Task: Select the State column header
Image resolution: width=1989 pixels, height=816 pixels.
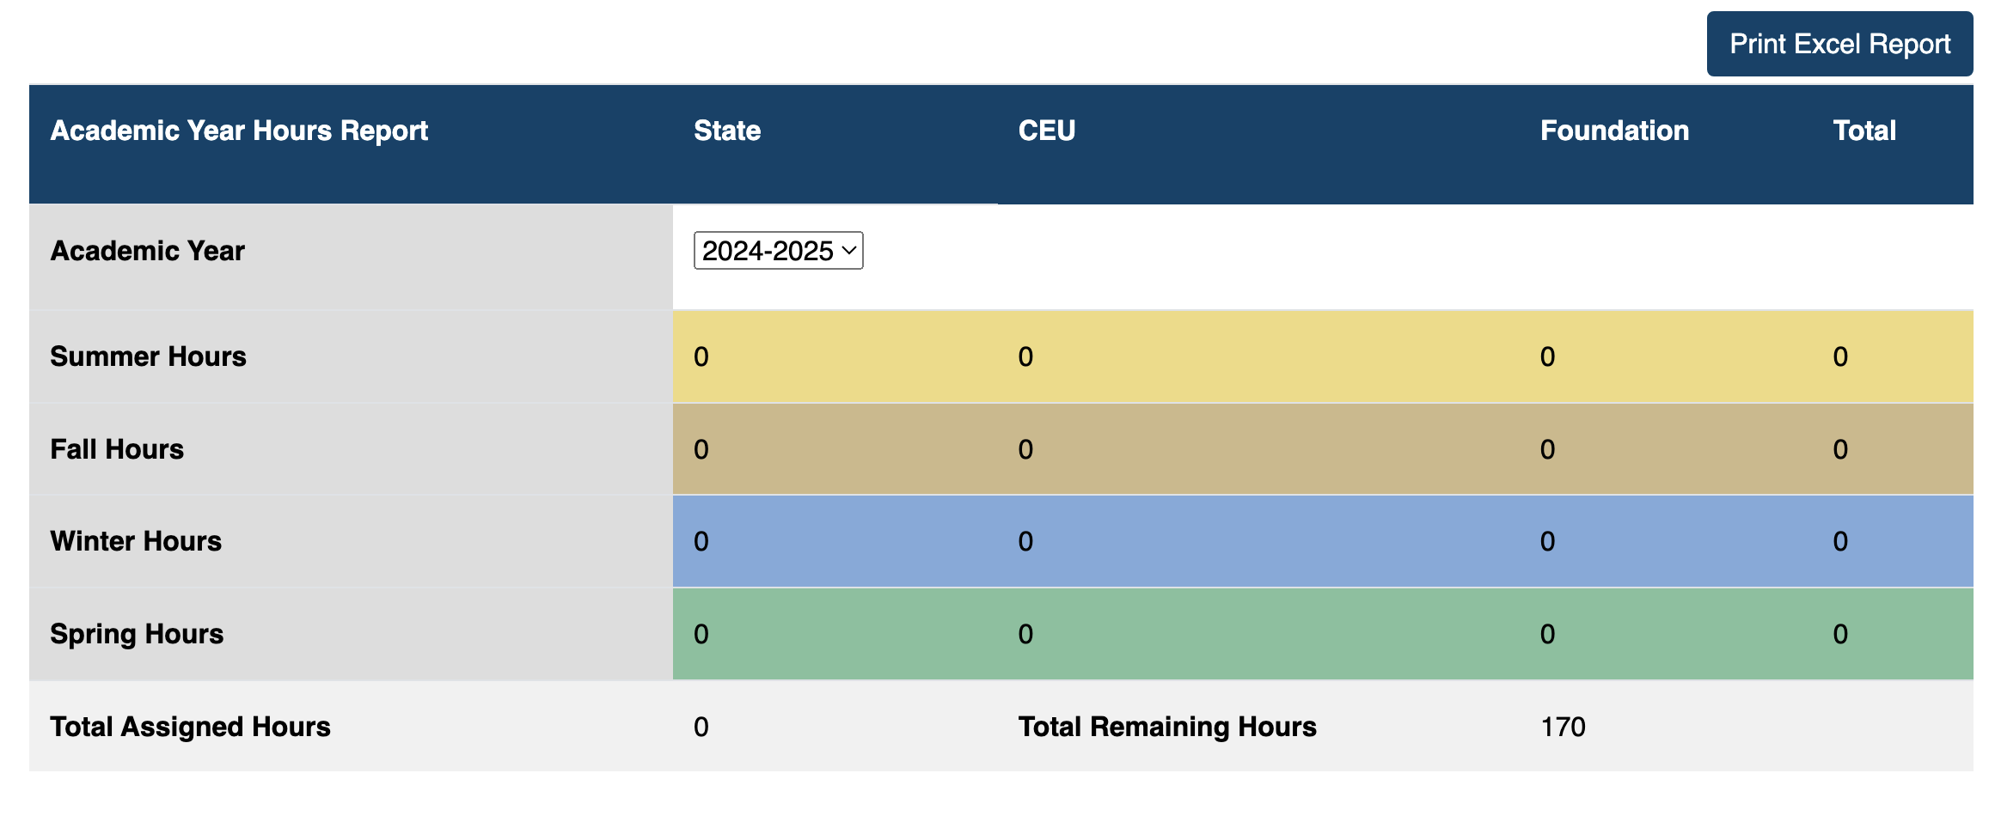Action: 727,131
